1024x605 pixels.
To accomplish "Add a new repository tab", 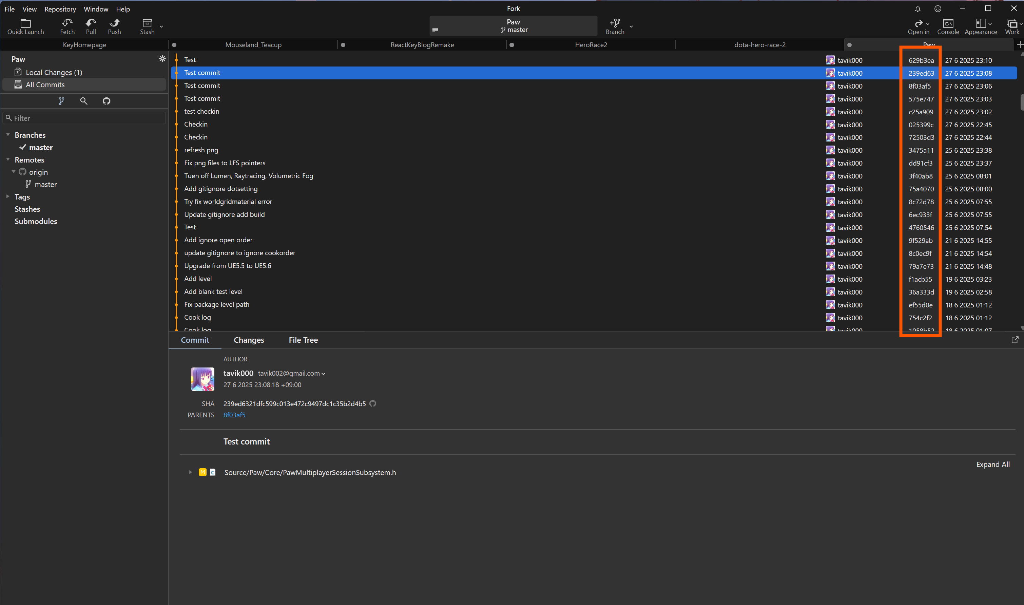I will coord(1020,44).
